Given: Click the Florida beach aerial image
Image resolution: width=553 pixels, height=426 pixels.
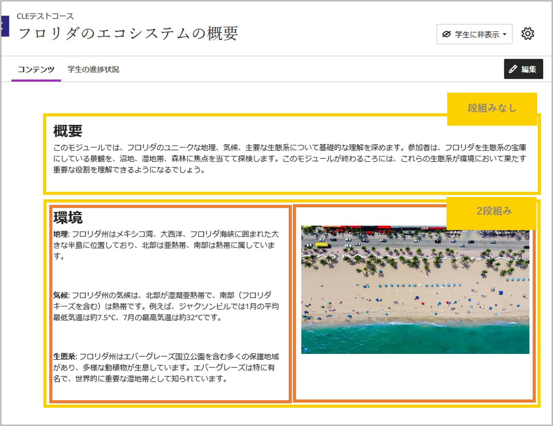Looking at the screenshot, I should pos(415,290).
